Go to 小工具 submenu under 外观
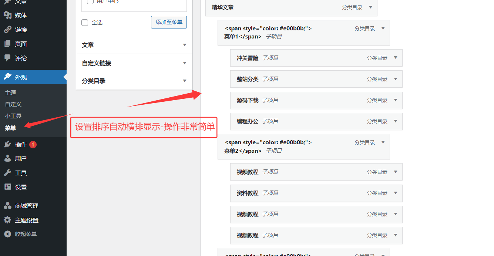 [x=13, y=116]
